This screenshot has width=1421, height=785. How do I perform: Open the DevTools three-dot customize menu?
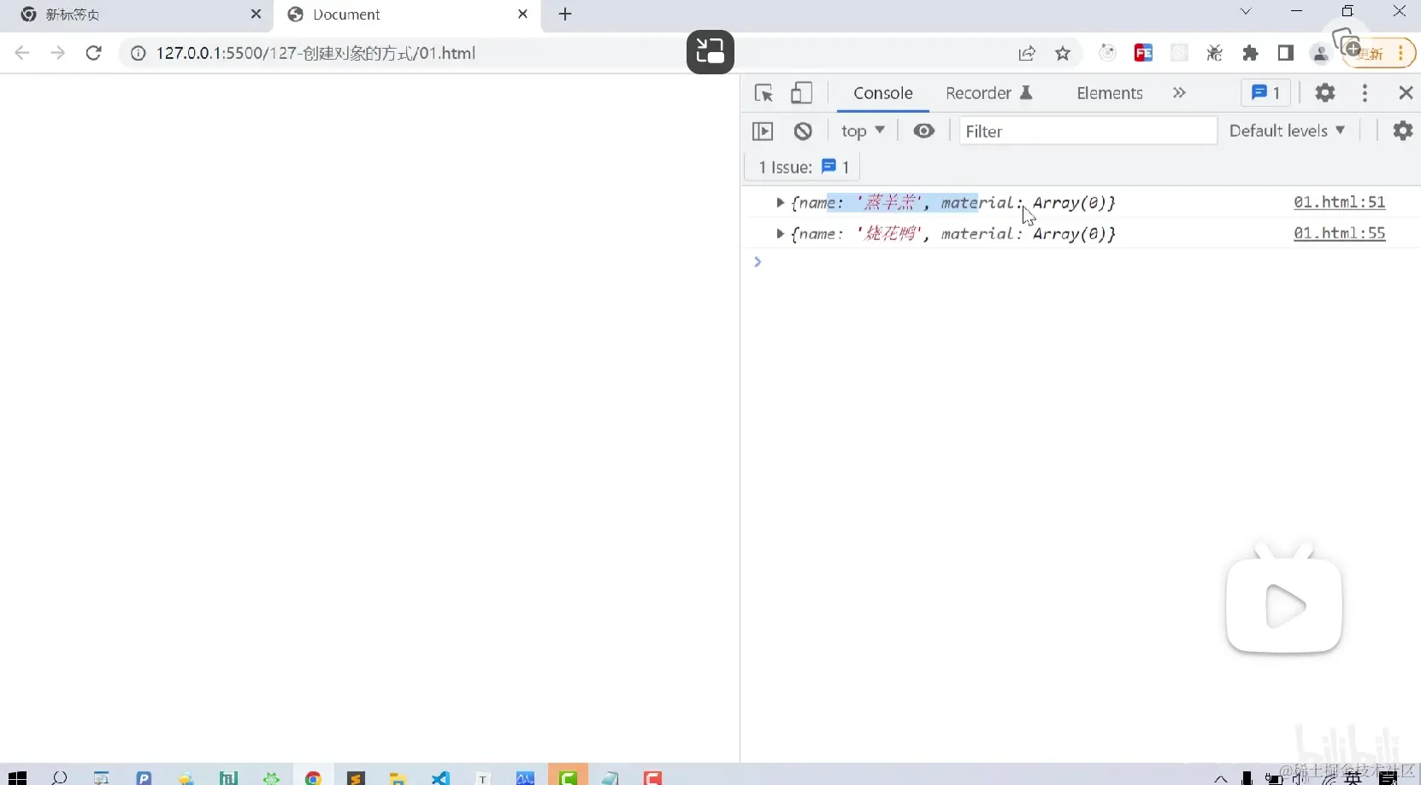click(1365, 93)
